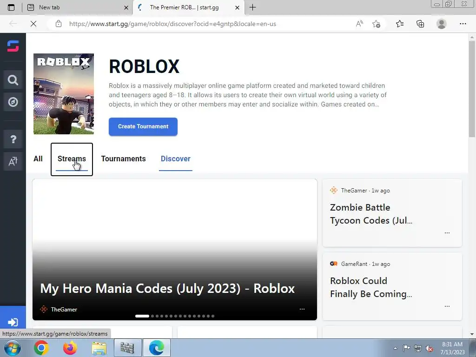The height and width of the screenshot is (357, 476).
Task: Switch to the New tab tab
Action: coord(78,7)
